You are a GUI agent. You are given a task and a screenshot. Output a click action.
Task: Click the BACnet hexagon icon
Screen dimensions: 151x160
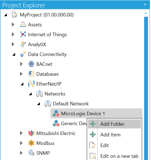(31, 64)
